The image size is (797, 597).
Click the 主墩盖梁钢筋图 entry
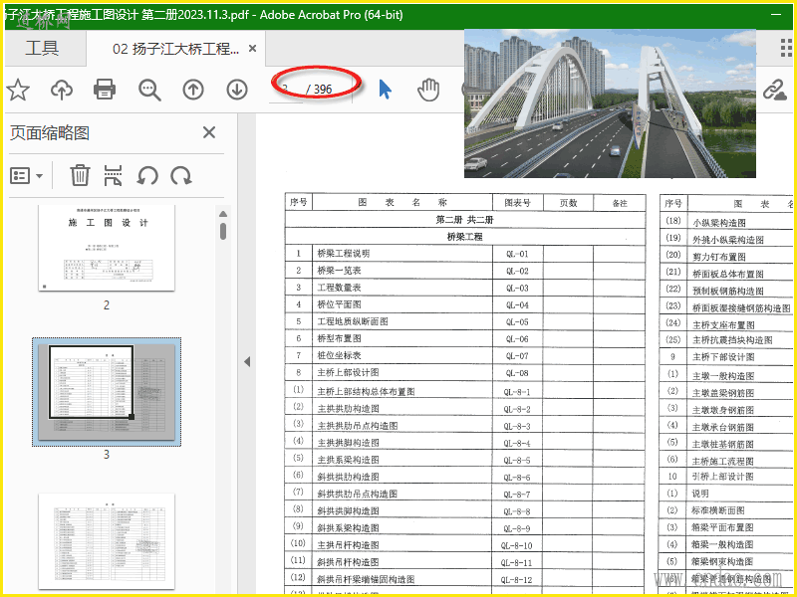pos(723,393)
